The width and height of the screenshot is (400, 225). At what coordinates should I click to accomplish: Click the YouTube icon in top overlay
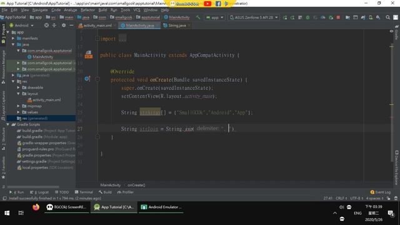click(207, 4)
